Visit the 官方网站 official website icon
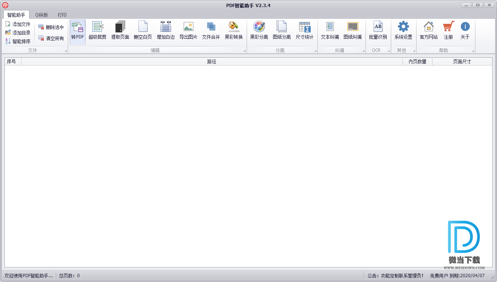 (x=429, y=27)
